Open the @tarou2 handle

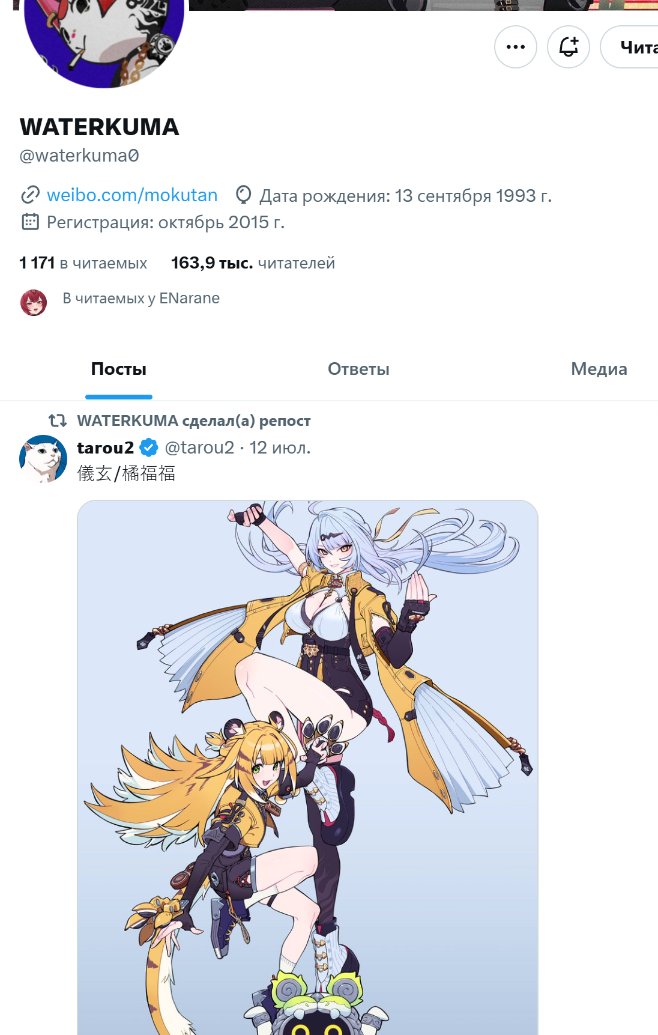199,448
